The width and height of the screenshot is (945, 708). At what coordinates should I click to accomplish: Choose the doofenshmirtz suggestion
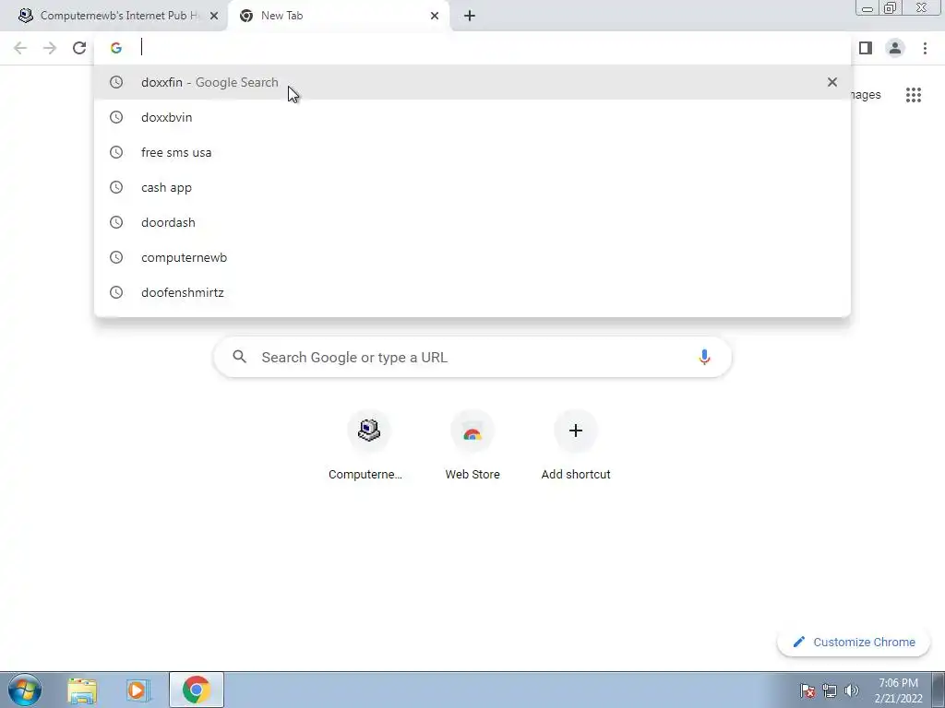coord(472,292)
